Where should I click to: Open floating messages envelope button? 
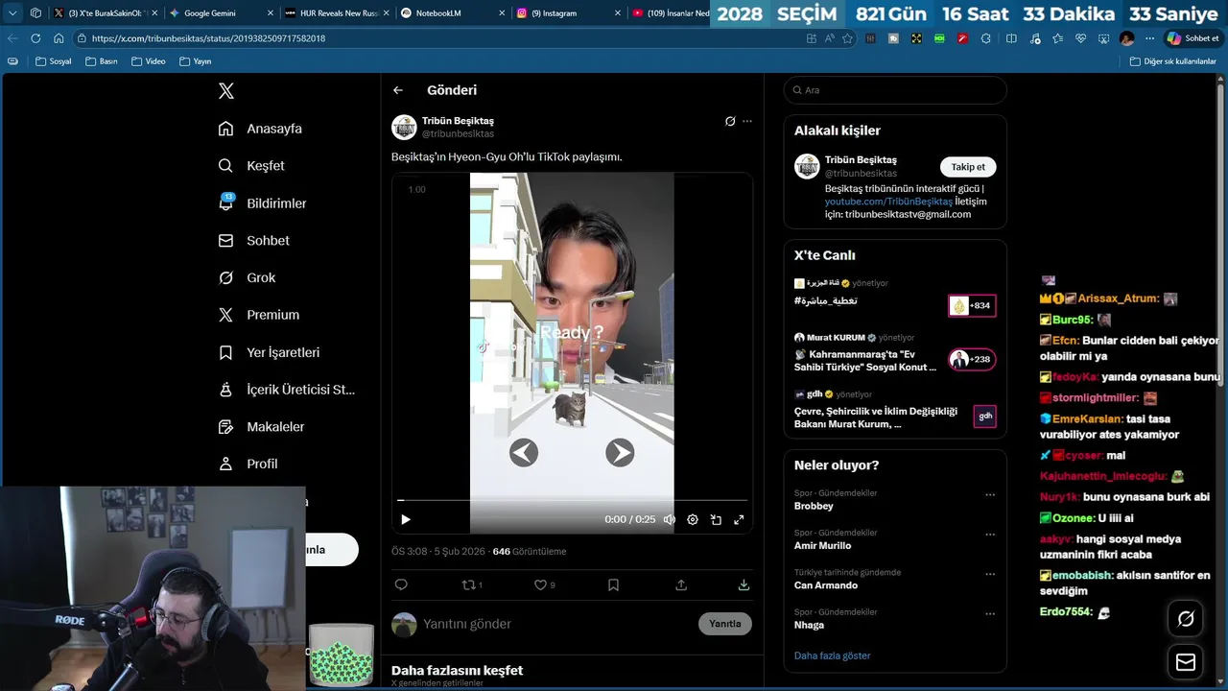coord(1186,662)
